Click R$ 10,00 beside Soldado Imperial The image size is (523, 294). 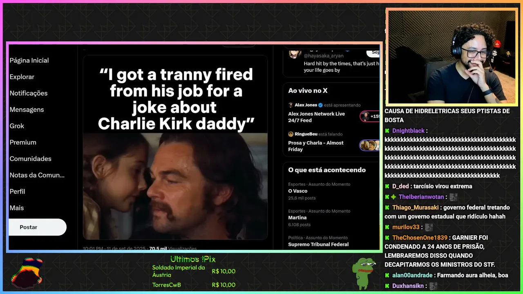(224, 271)
